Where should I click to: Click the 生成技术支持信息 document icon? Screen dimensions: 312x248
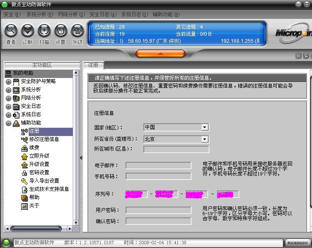24,190
